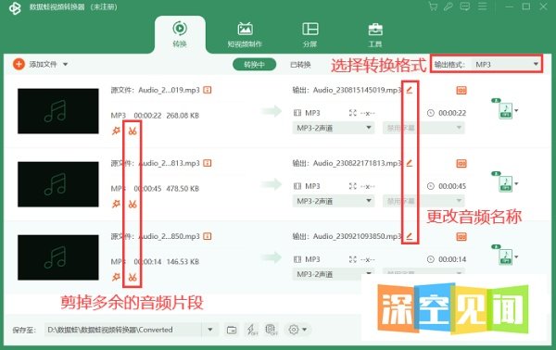Viewport: 556px width, 350px height.
Task: Click resolution icon beside --x-- first file
Action: pos(352,113)
